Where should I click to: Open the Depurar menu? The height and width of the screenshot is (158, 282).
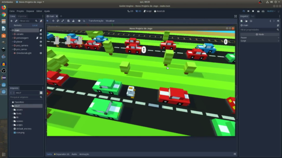coord(30,11)
